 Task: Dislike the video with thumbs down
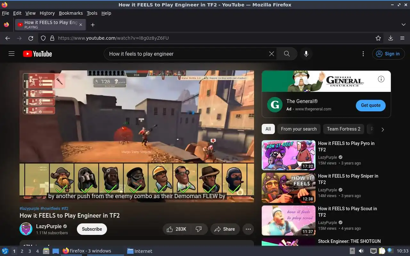[199, 229]
